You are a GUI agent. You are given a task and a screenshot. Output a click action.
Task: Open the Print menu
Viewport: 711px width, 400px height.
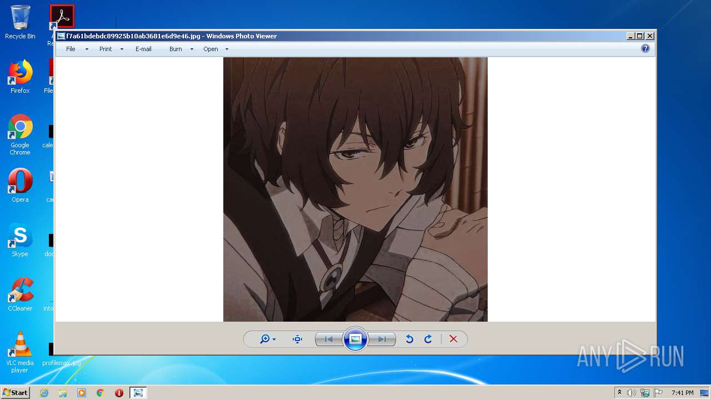(x=106, y=49)
